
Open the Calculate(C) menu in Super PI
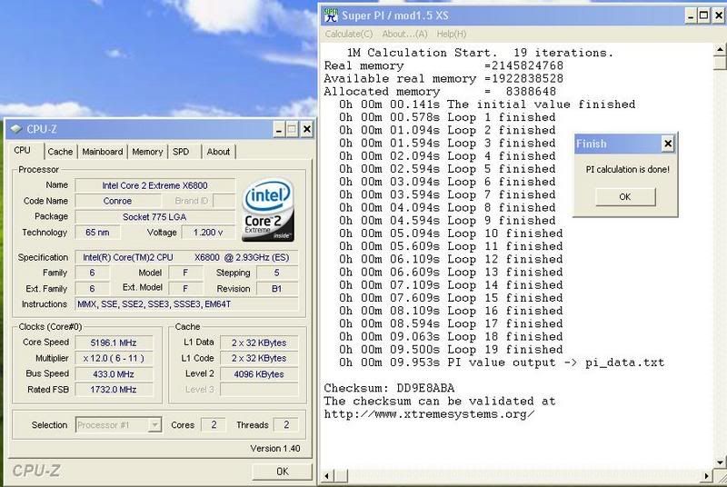(x=349, y=34)
